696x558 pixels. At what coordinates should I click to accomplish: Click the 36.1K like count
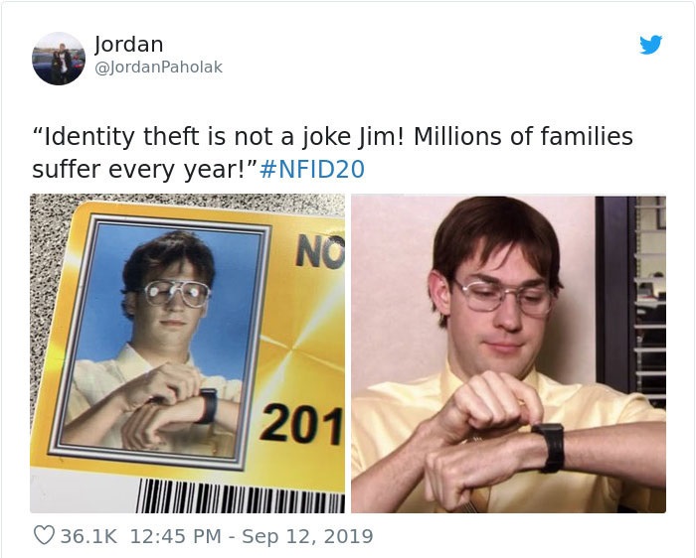(88, 536)
